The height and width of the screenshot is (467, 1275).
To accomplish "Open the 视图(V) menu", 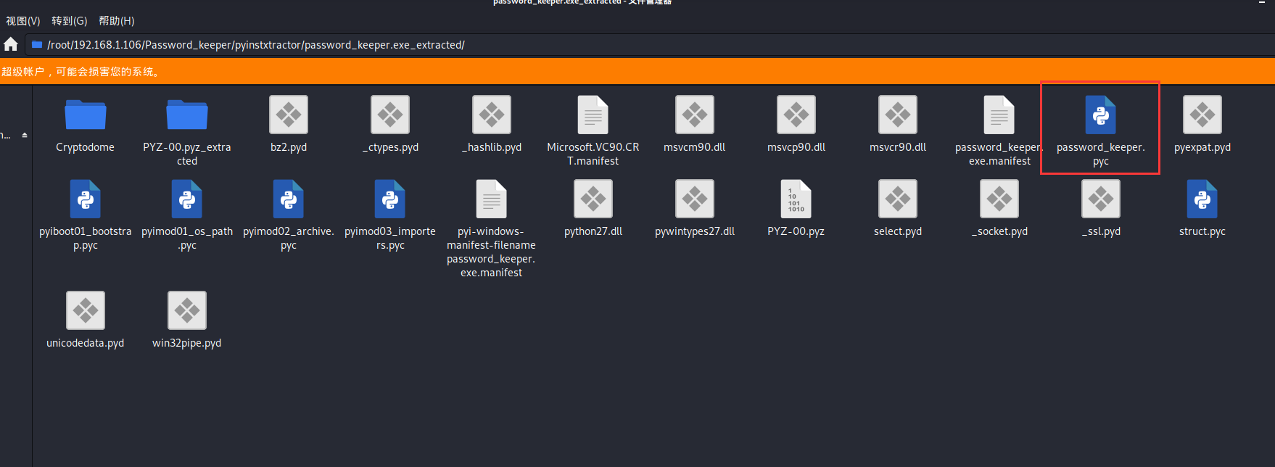I will tap(22, 21).
